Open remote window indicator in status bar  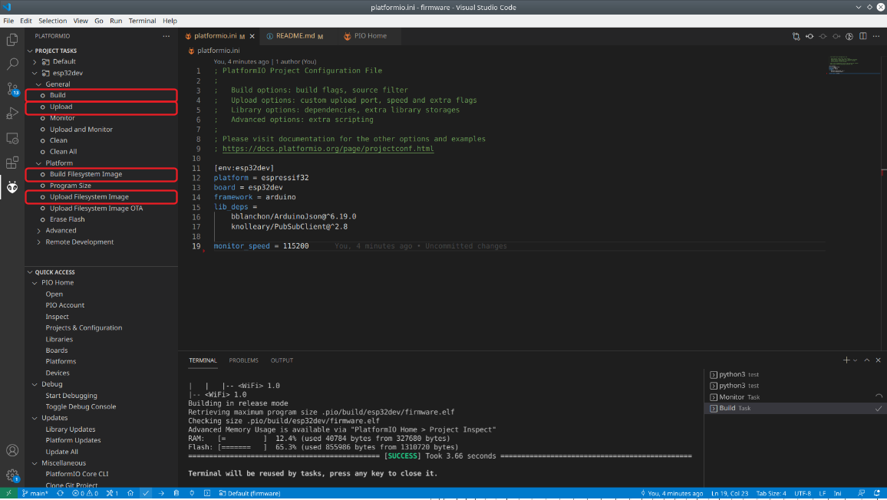[x=8, y=493]
